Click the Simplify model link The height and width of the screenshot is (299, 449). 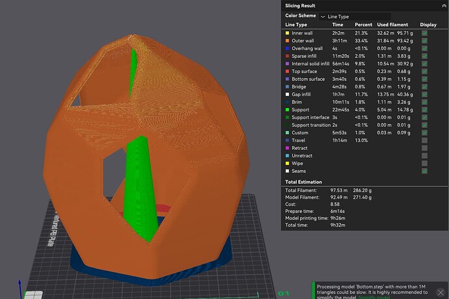coord(374,297)
